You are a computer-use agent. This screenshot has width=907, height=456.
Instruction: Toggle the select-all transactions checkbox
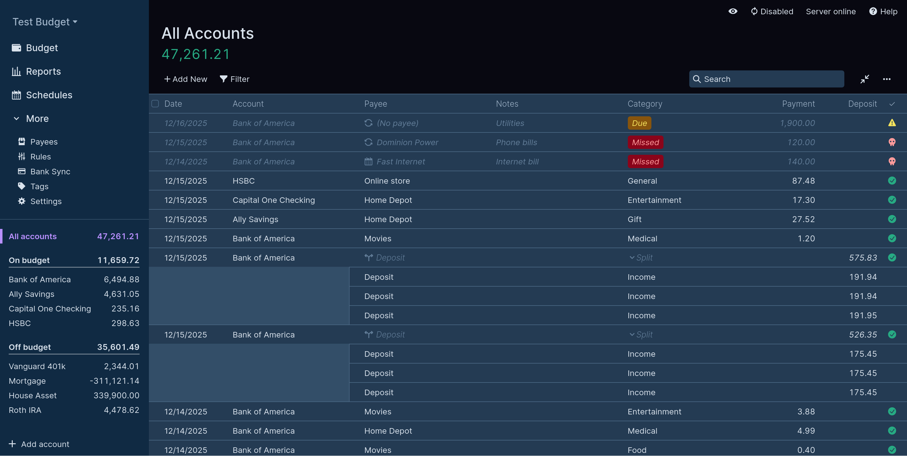[x=155, y=104]
